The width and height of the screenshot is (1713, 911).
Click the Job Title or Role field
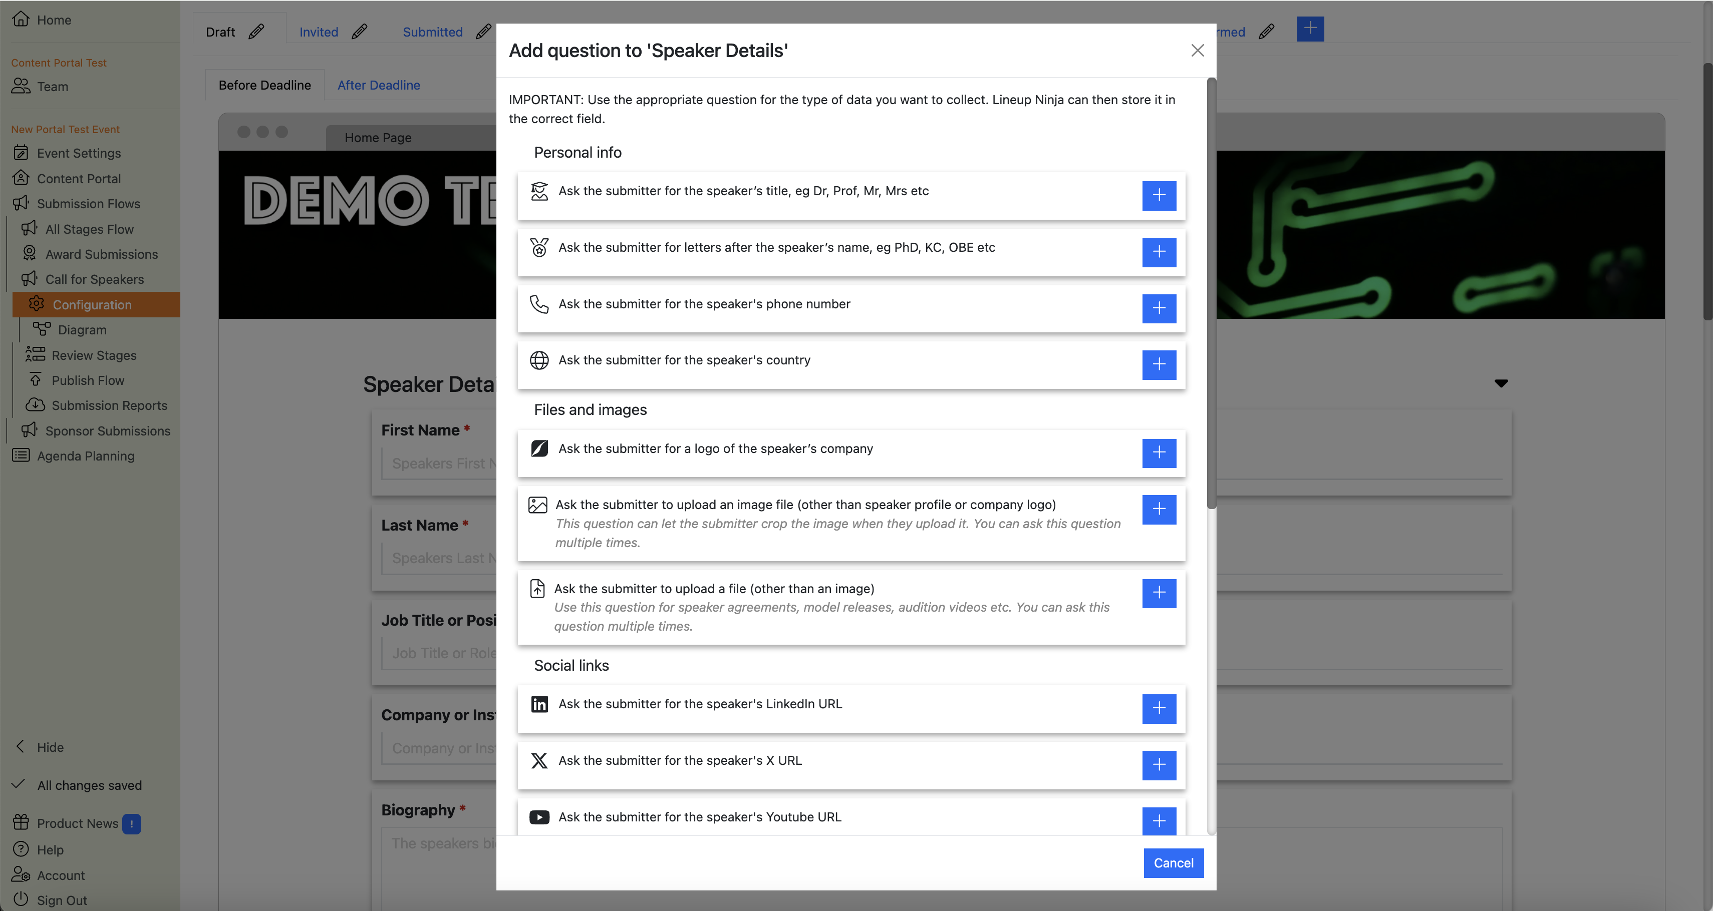(x=439, y=653)
